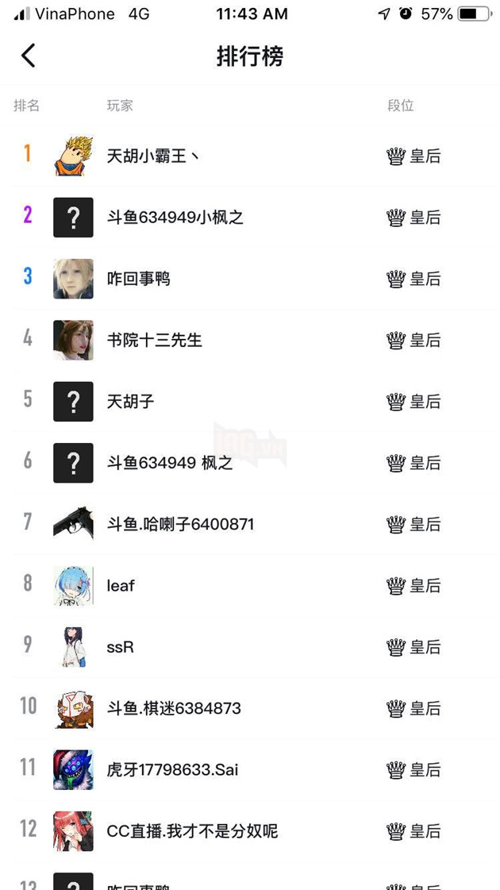Tap the crown icon beside rank 1
The height and width of the screenshot is (890, 500).
click(396, 156)
